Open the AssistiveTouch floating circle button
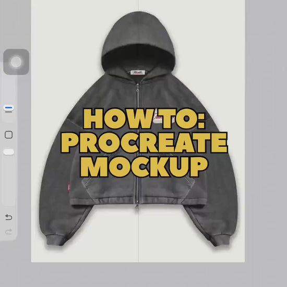Screen dimensions: 287x287 16,62
